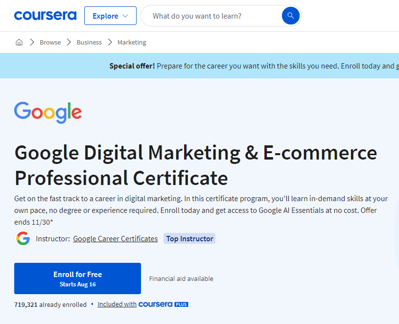This screenshot has height=324, width=399.
Task: Focus the 'What do you want to learn?' field
Action: (211, 16)
